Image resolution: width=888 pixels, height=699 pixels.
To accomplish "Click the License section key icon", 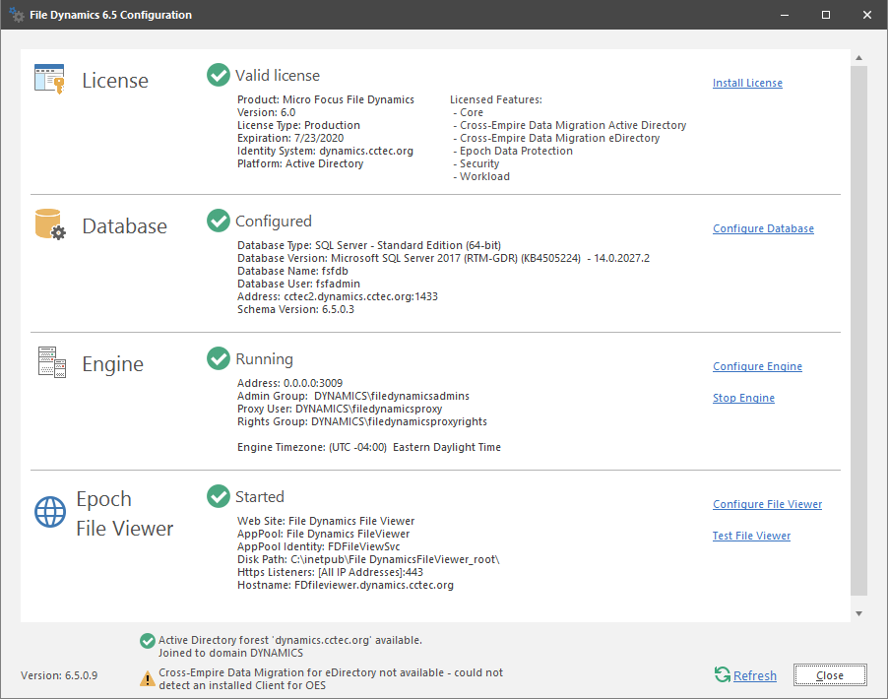I will 49,80.
